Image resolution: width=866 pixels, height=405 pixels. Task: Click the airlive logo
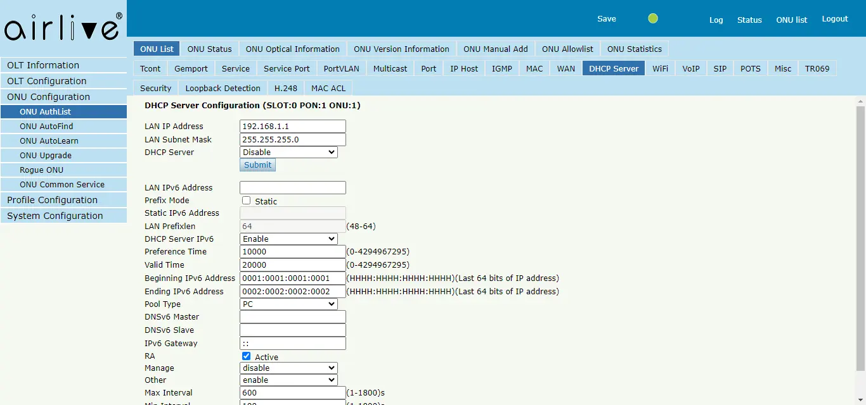[x=63, y=27]
